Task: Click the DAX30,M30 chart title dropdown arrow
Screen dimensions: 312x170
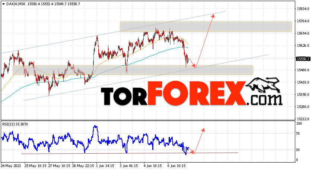Action: tap(3, 4)
